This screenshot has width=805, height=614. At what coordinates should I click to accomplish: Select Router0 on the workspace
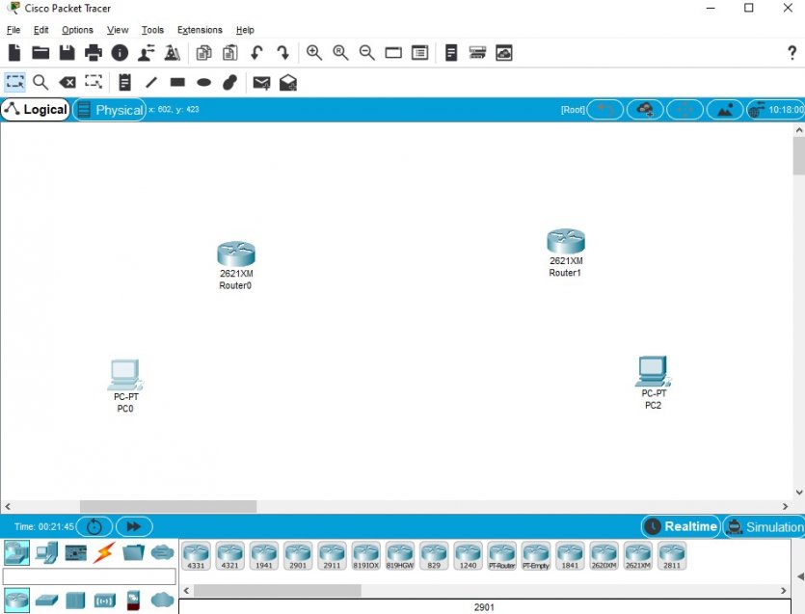(235, 254)
